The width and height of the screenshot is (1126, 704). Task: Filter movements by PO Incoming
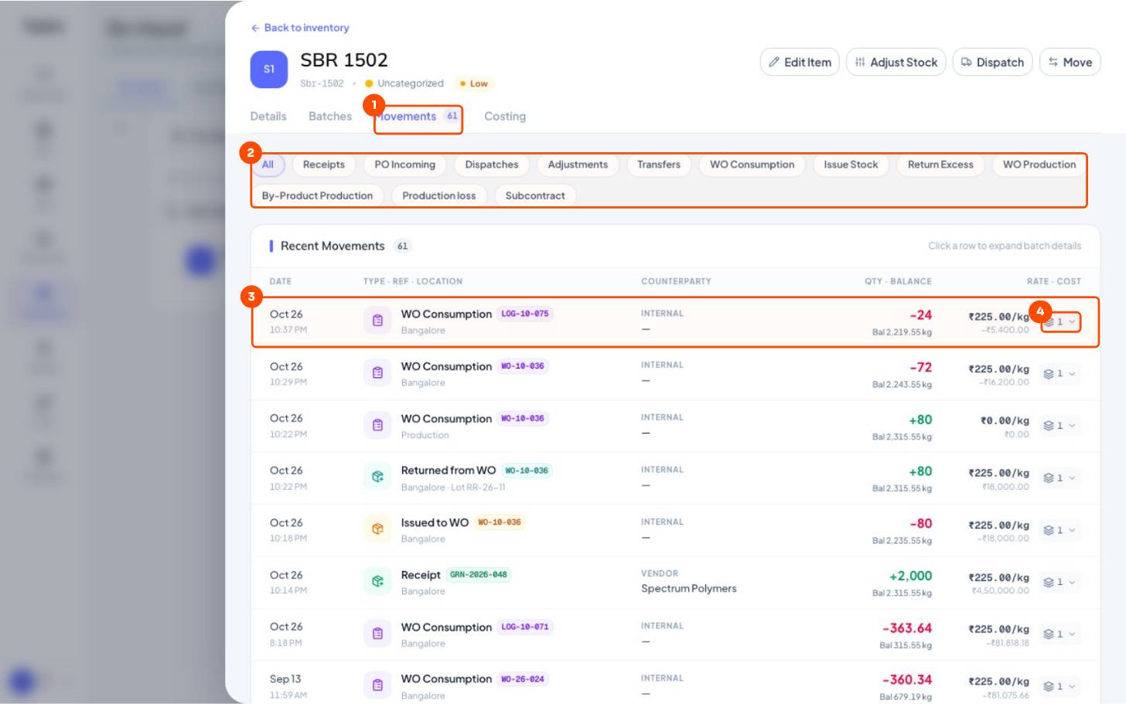click(x=405, y=165)
